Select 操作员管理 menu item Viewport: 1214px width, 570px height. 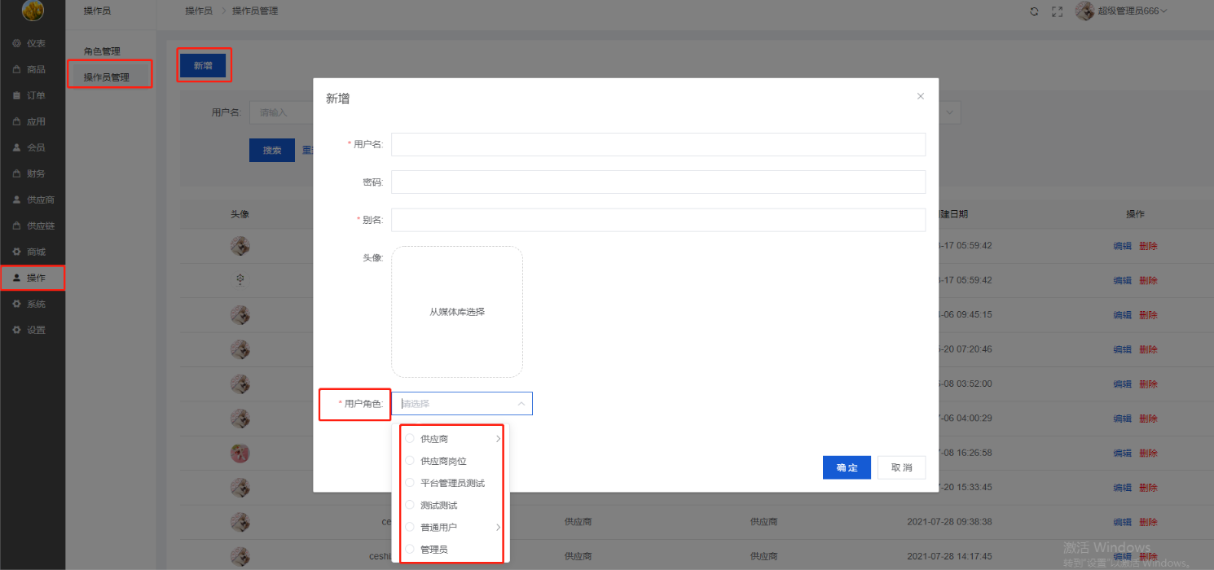coord(107,77)
